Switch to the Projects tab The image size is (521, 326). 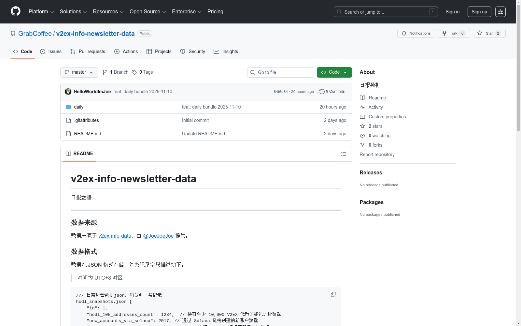click(159, 52)
